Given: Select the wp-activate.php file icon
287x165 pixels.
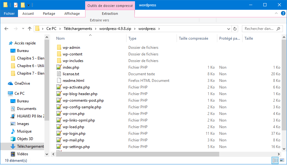Looking at the screenshot, I should click(59, 87).
